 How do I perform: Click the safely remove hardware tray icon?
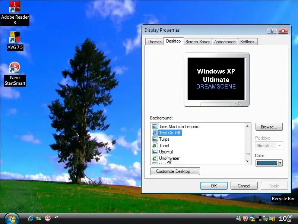click(266, 219)
